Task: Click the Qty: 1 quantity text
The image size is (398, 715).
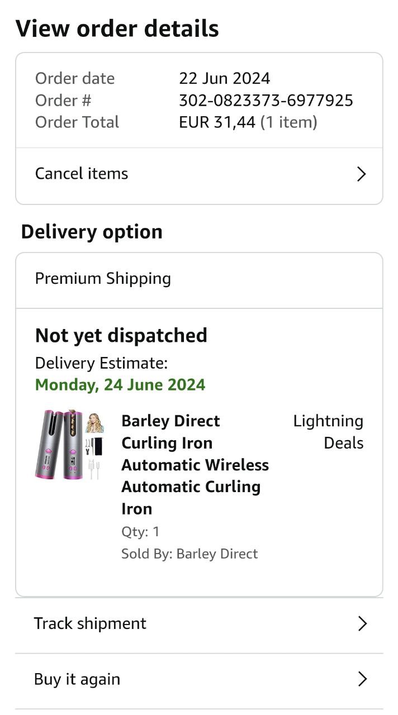Action: click(x=140, y=531)
